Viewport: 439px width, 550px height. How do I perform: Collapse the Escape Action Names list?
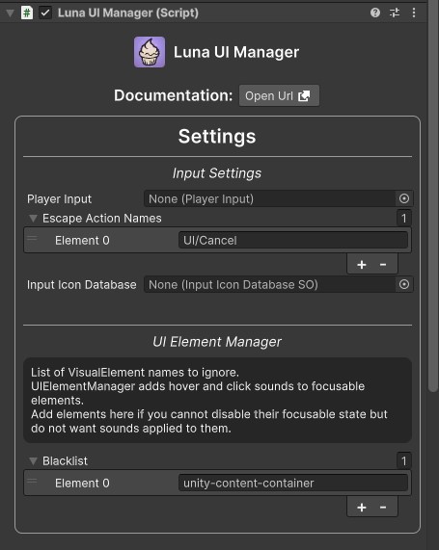click(x=33, y=219)
